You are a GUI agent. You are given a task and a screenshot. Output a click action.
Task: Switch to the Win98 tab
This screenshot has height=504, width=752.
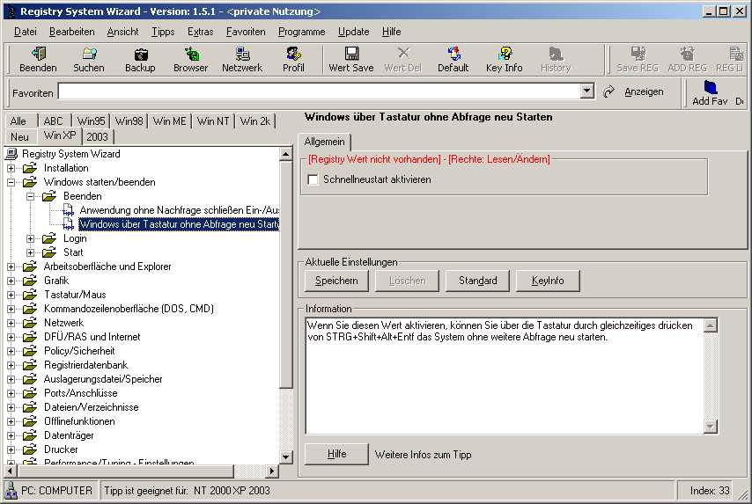[129, 121]
